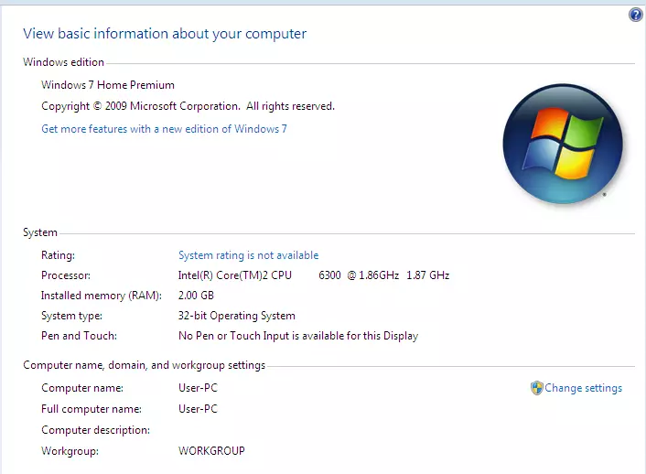Click the 'System type:' label

tap(71, 316)
